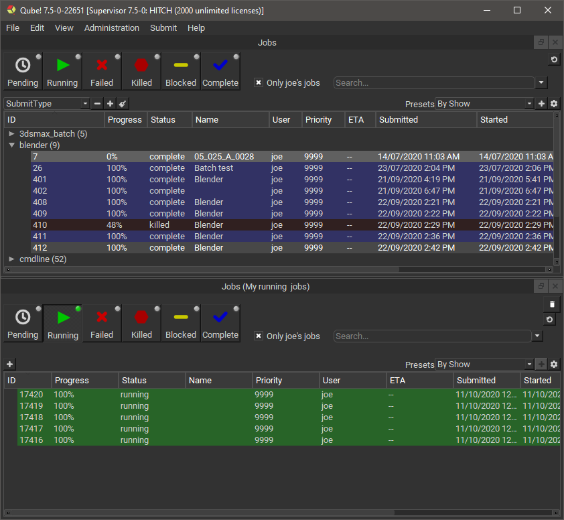Toggle the Failed filter in the top Jobs panel
Viewport: 564px width, 520px height.
[x=102, y=71]
